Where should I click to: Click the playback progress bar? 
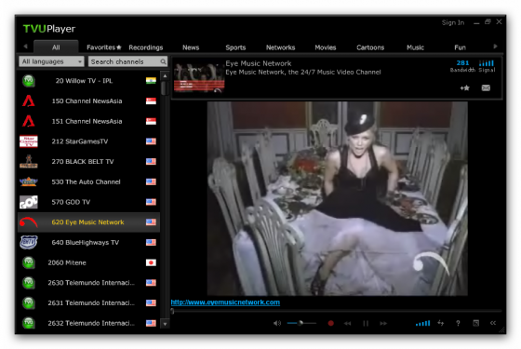click(336, 311)
